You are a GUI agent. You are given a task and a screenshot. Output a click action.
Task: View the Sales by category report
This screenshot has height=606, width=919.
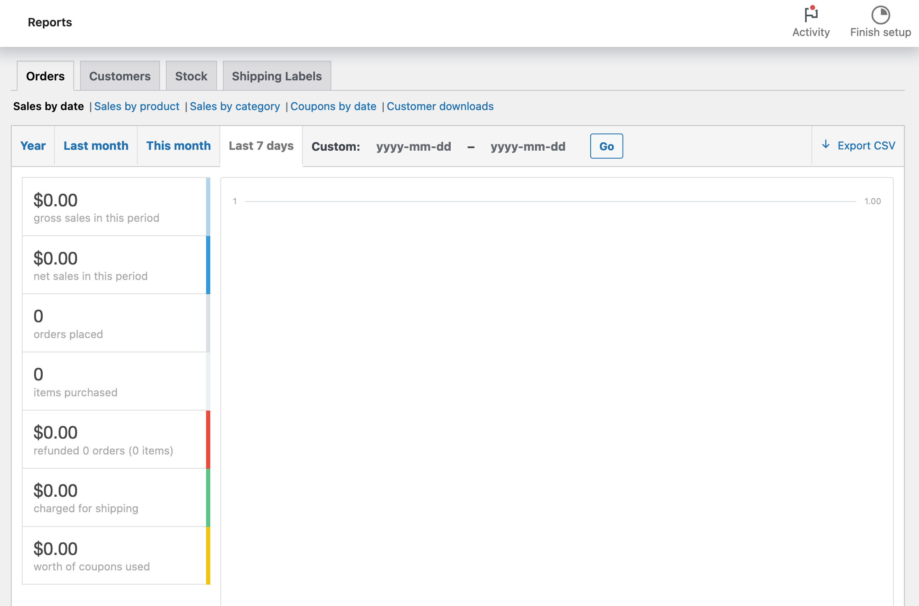(x=235, y=106)
